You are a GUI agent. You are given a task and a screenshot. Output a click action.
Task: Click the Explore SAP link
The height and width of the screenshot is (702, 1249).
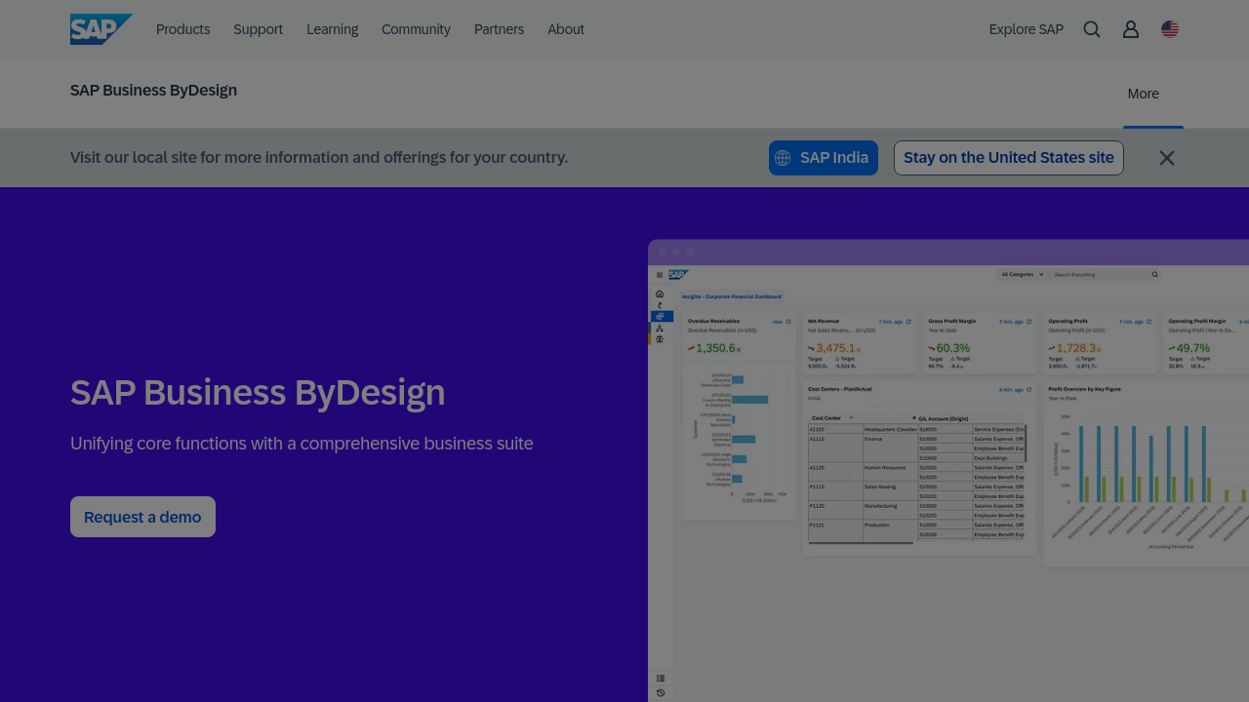pos(1026,29)
